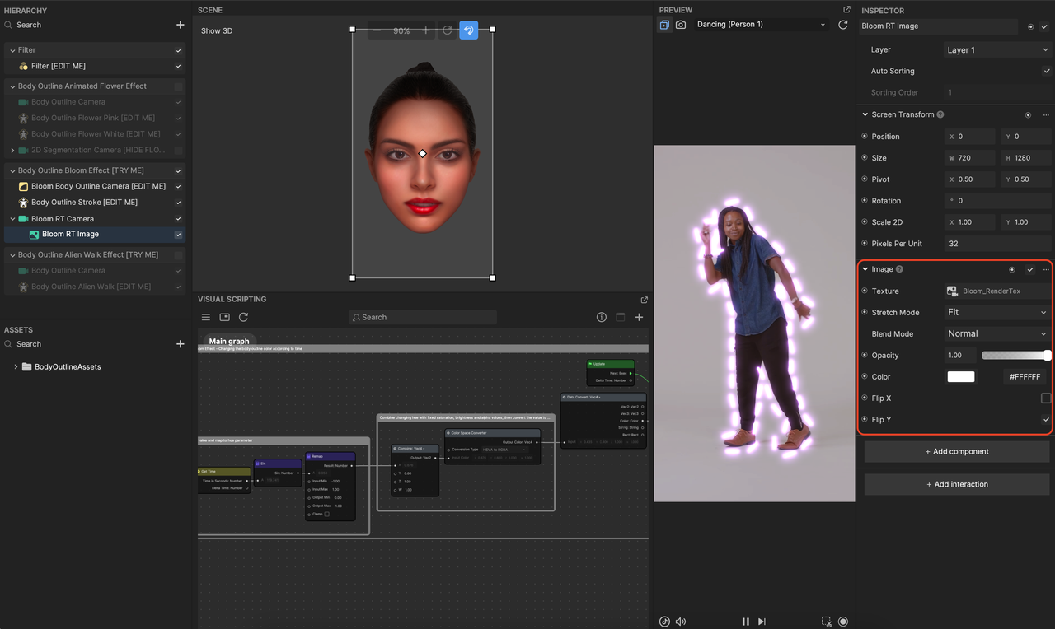Restart the preview with the refresh icon
The width and height of the screenshot is (1055, 629).
click(x=842, y=25)
